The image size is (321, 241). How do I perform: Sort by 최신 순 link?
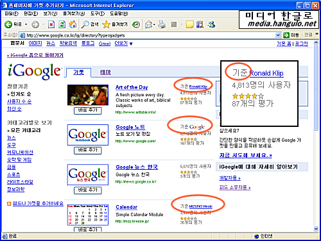(x=14, y=109)
